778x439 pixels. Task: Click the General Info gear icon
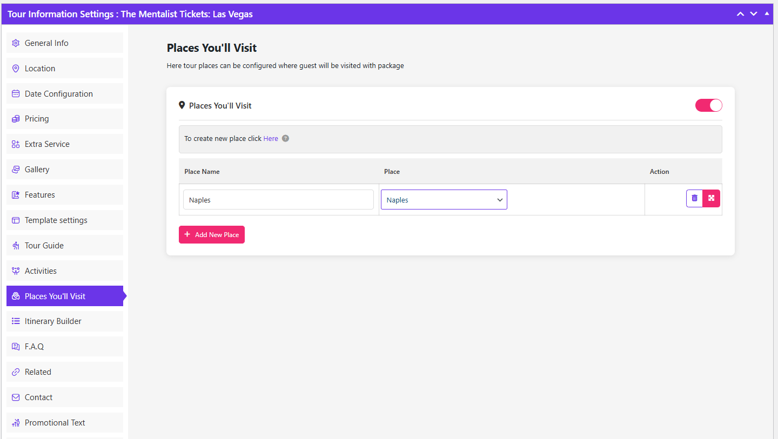point(16,43)
